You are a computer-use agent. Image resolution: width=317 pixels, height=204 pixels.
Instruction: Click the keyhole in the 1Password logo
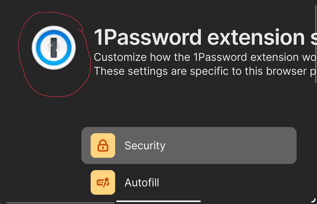coord(54,48)
